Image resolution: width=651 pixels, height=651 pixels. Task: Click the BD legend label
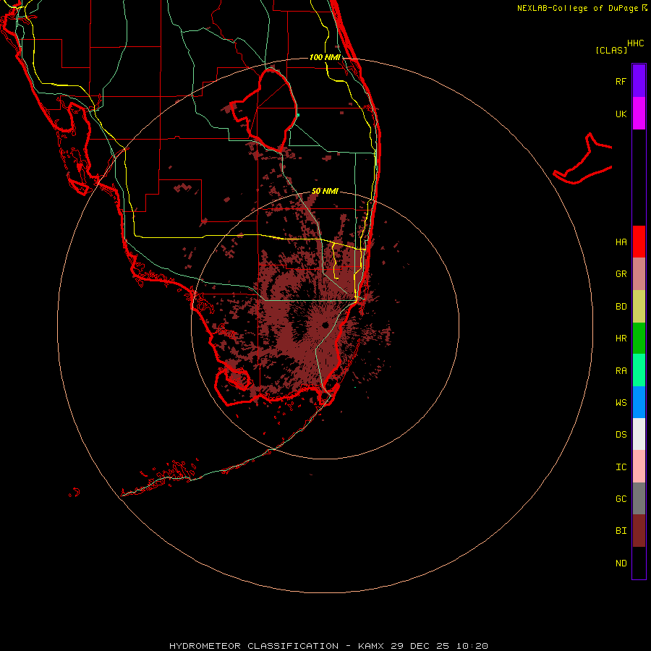pyautogui.click(x=621, y=307)
